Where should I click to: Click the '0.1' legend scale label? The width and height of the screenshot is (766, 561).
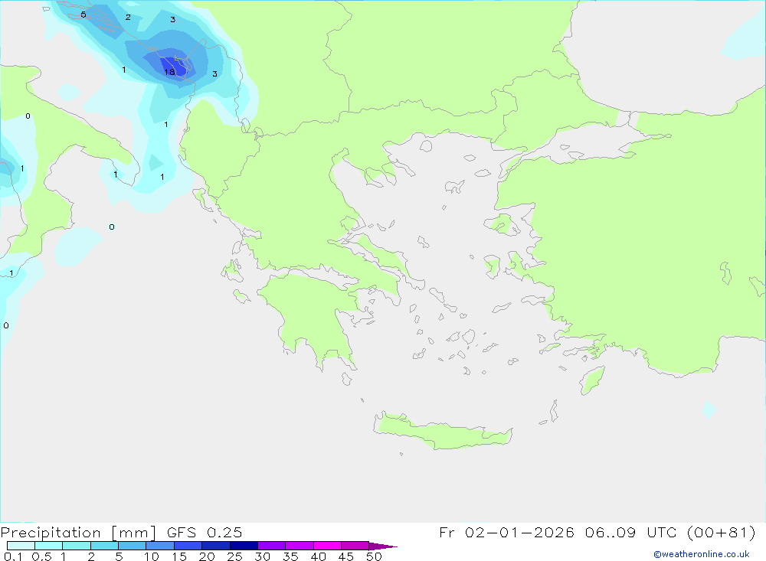13,556
